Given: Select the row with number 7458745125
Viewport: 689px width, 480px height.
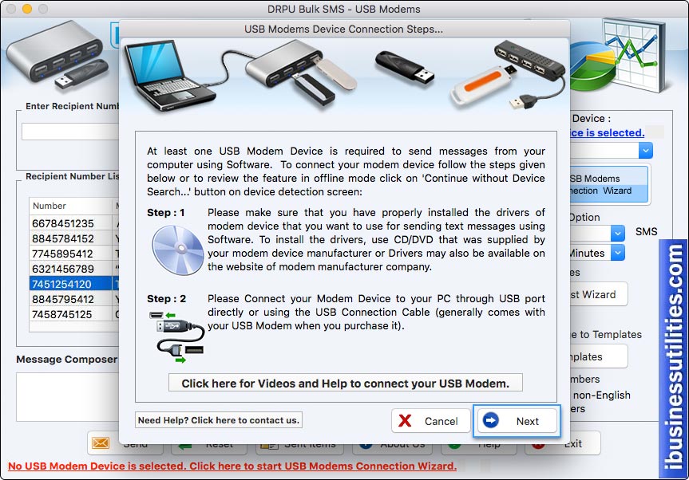Looking at the screenshot, I should pyautogui.click(x=74, y=314).
